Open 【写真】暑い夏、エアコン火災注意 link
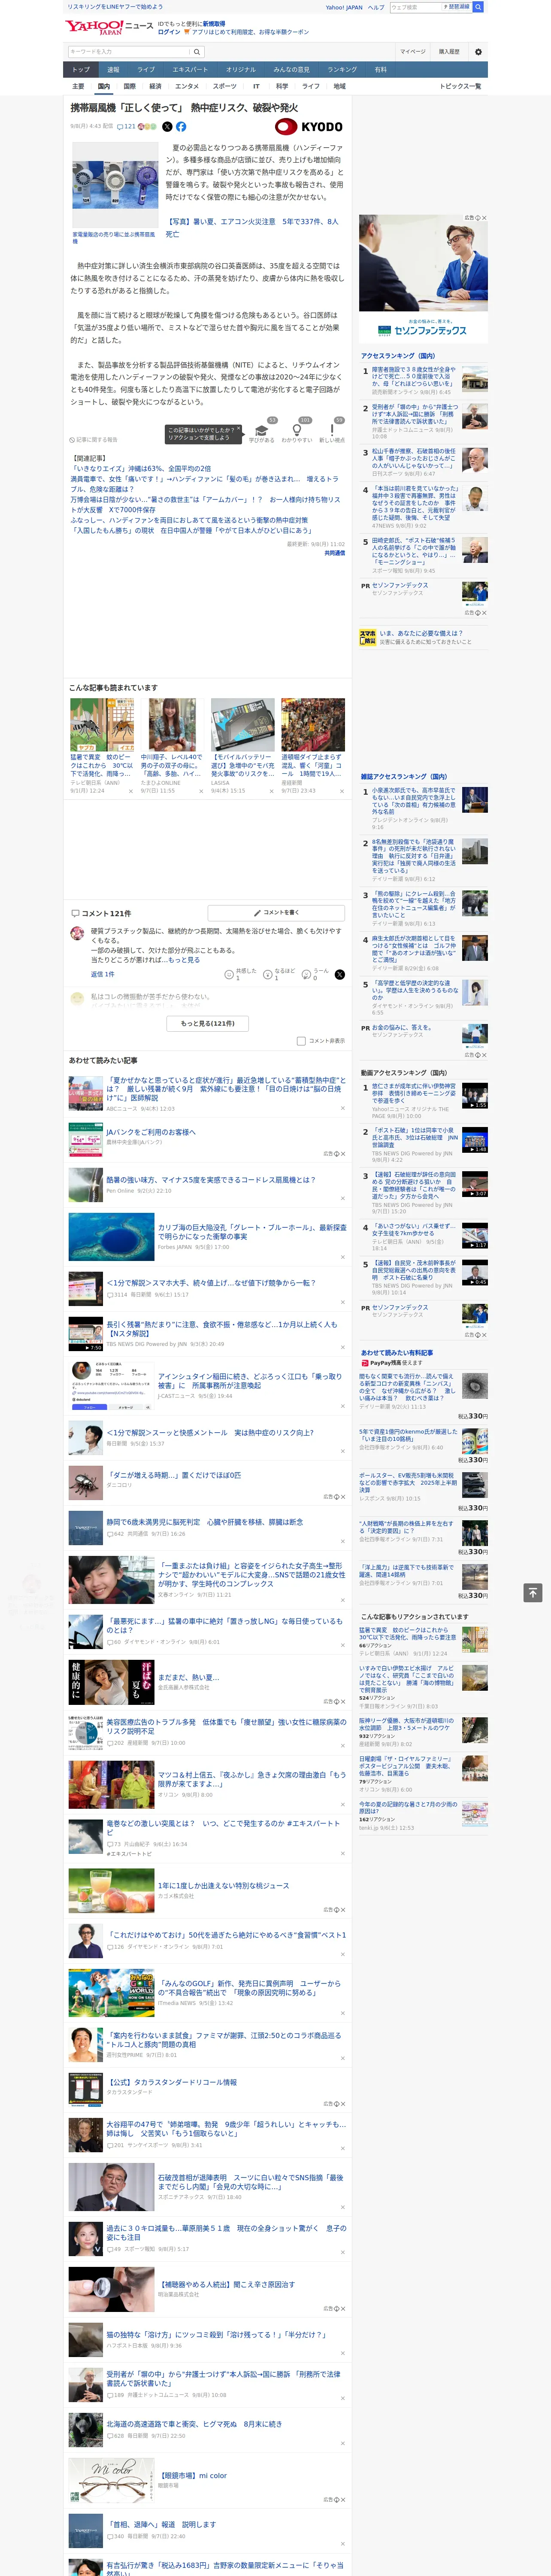 252,228
